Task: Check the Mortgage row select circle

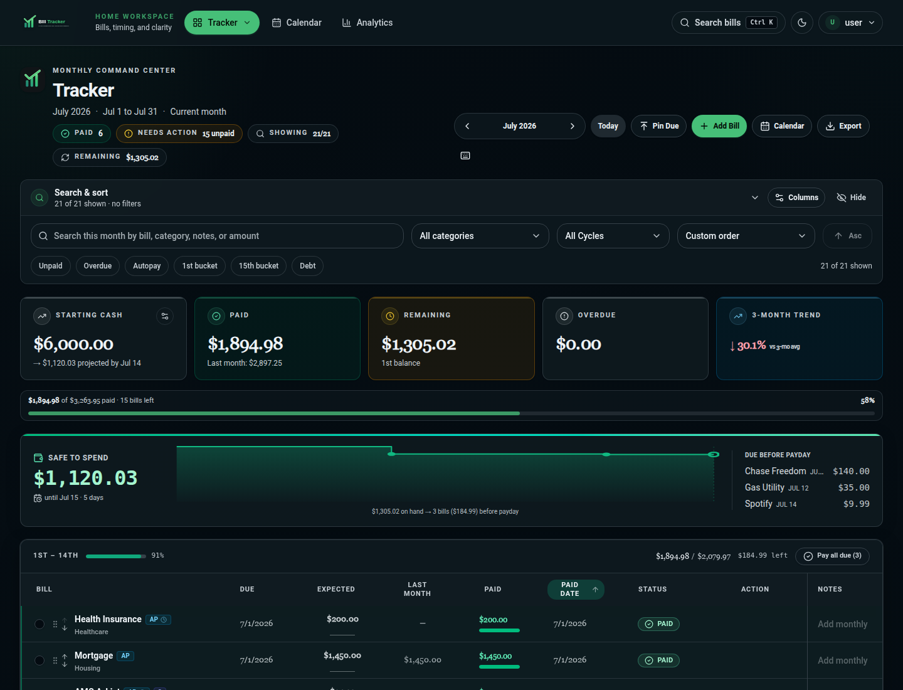Action: pyautogui.click(x=40, y=661)
